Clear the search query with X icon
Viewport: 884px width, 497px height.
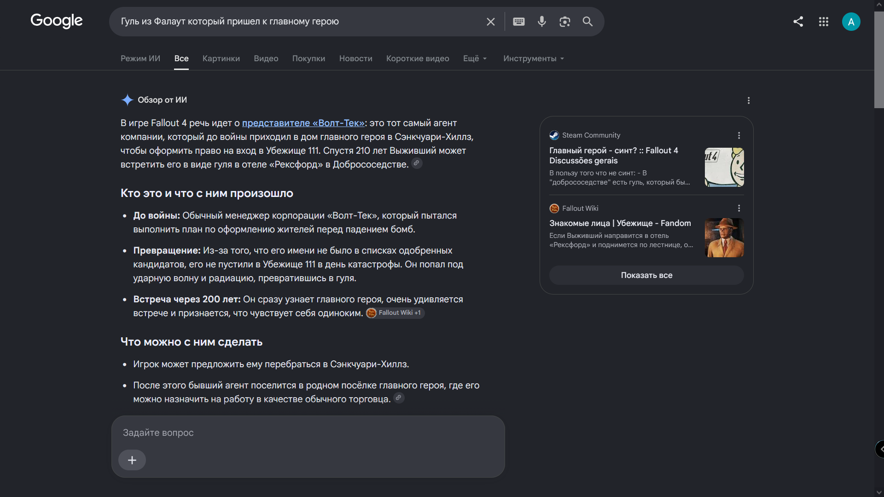pos(491,22)
